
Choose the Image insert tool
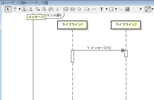click(127, 9)
